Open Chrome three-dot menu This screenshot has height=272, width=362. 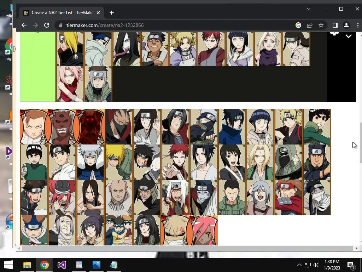pyautogui.click(x=358, y=25)
